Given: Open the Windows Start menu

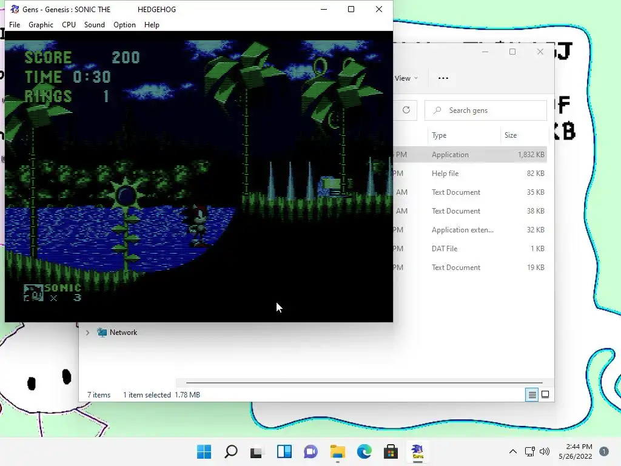Looking at the screenshot, I should click(x=204, y=451).
